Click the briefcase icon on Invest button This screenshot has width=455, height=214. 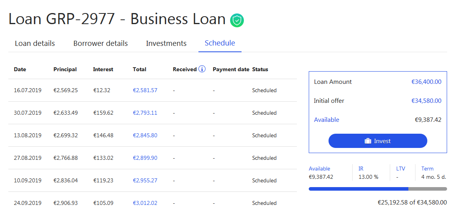[368, 141]
